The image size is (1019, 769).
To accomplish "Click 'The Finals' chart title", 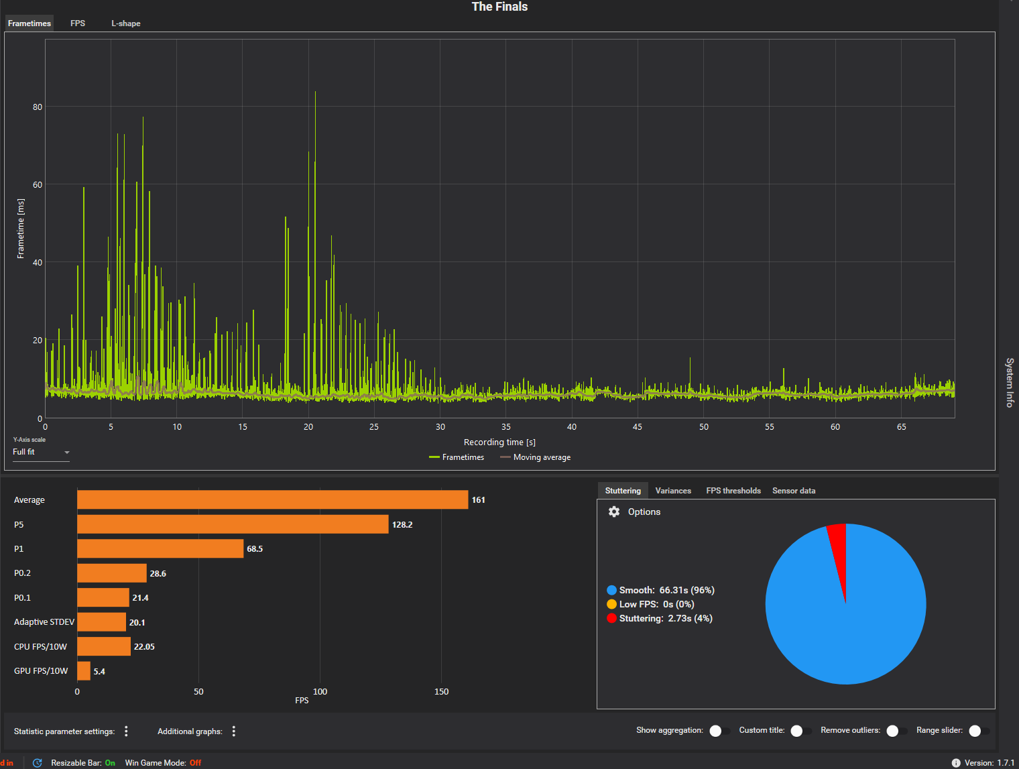I will tap(499, 7).
